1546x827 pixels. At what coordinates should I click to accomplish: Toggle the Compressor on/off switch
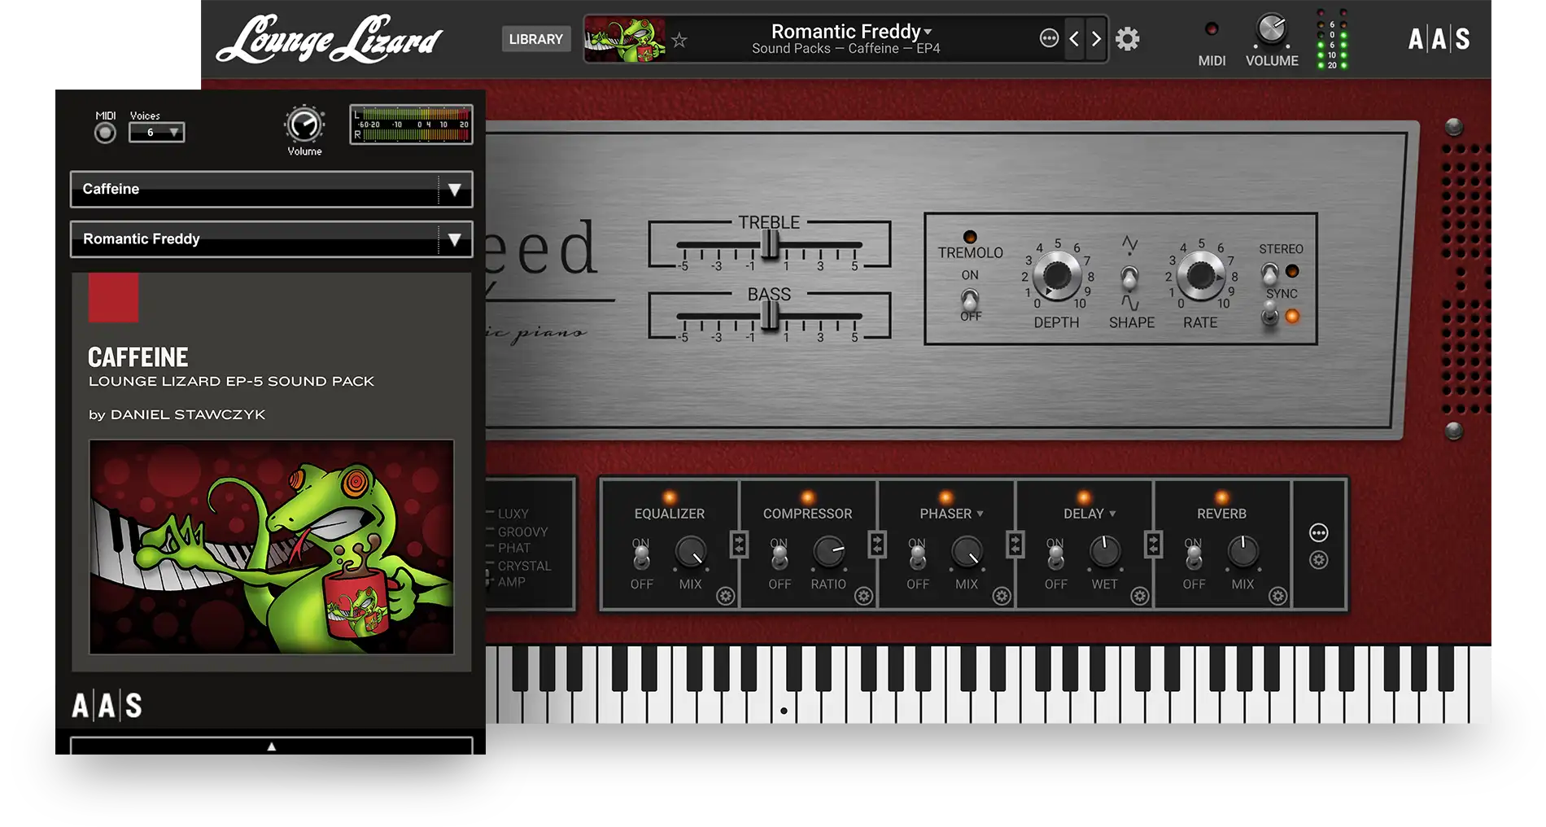780,557
